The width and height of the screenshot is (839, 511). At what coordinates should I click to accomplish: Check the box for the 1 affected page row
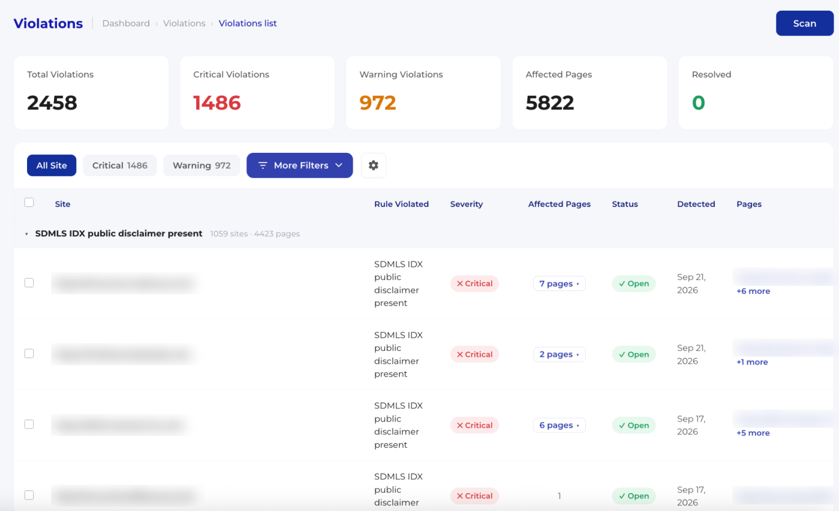click(x=29, y=495)
